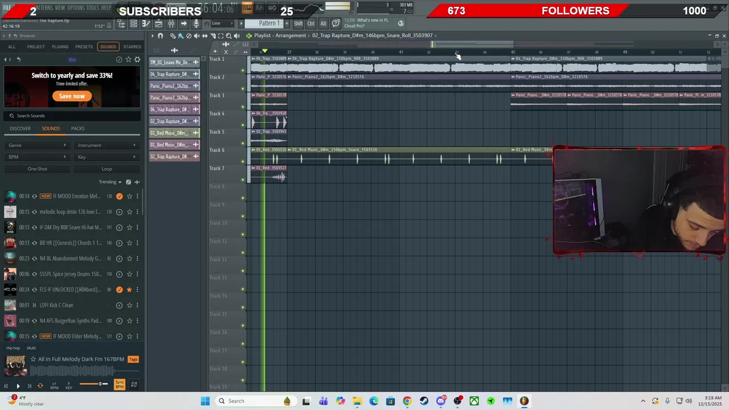Click the Save now offer button
This screenshot has height=410, width=729.
(72, 96)
